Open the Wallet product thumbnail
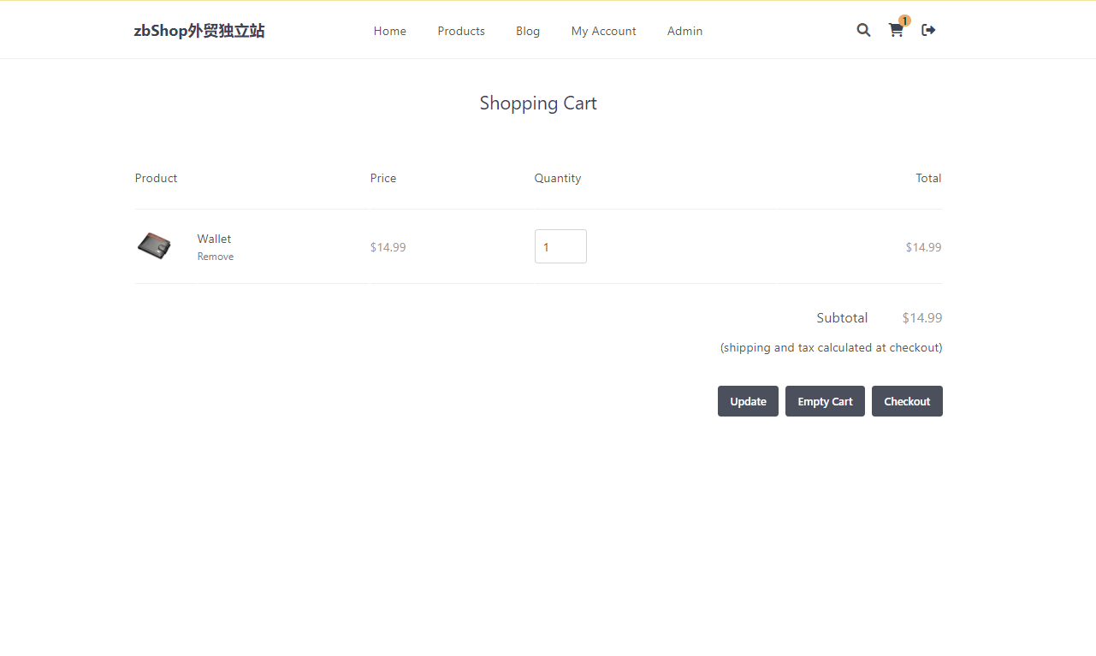The width and height of the screenshot is (1096, 656). (154, 246)
